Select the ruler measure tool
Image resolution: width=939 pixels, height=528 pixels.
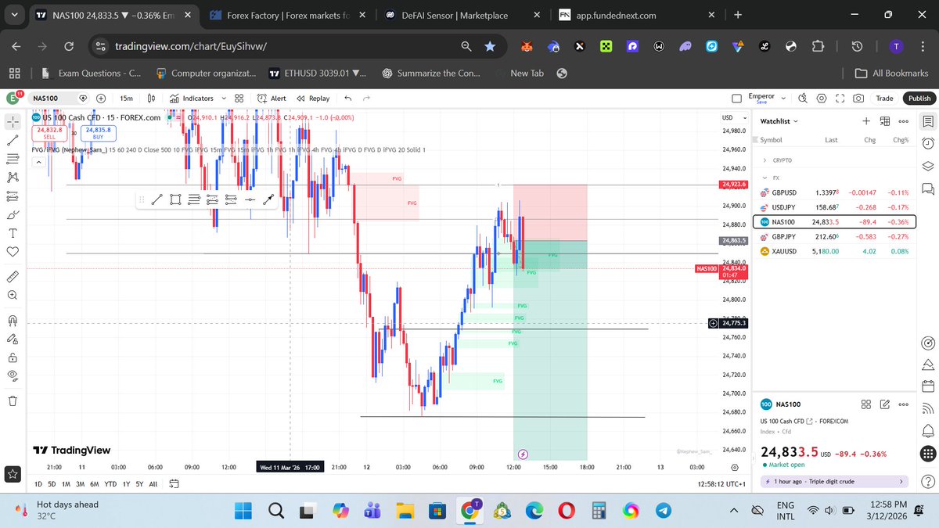tap(13, 277)
